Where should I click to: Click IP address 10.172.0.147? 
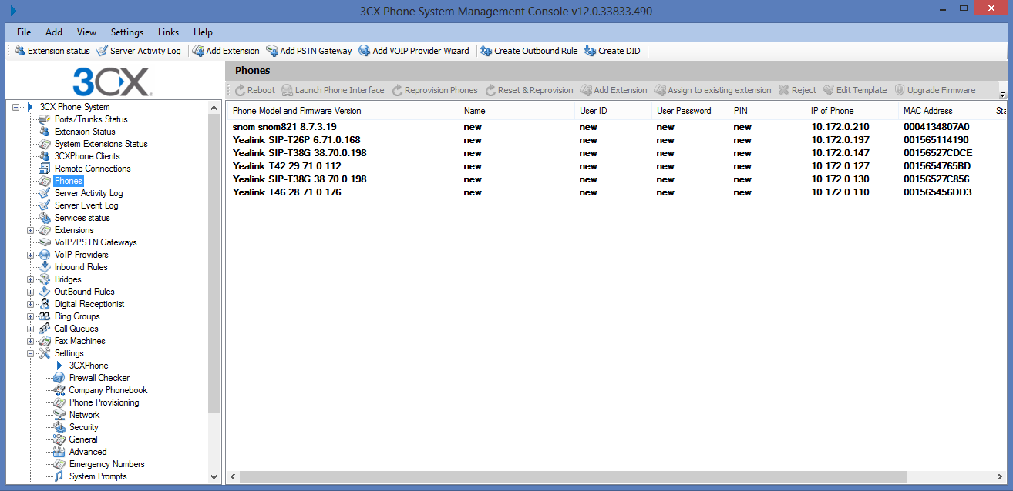click(x=840, y=153)
